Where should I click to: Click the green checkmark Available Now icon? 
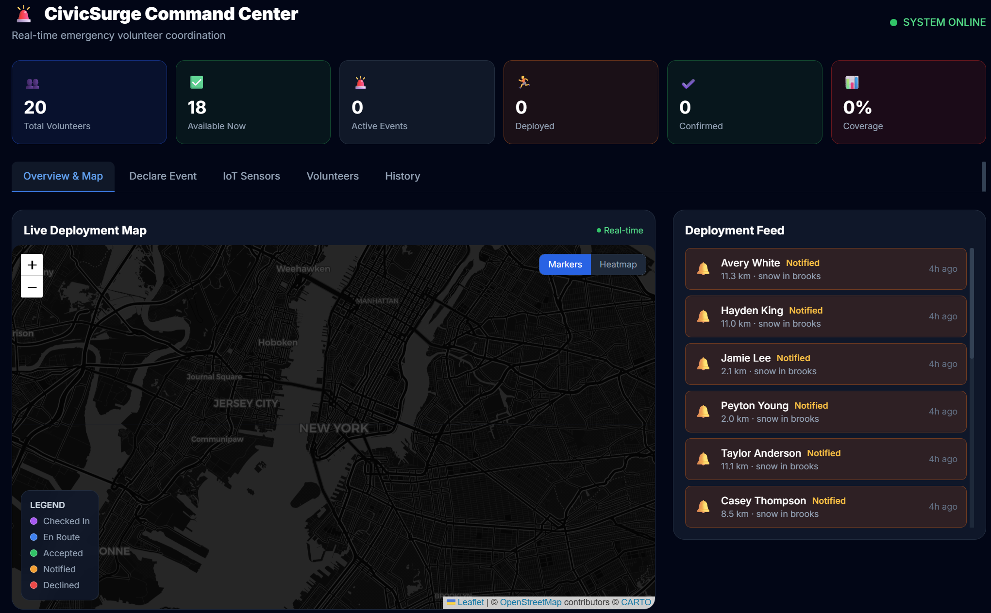coord(197,83)
